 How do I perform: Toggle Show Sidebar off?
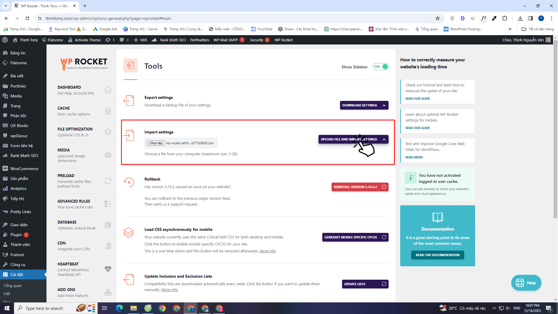coord(380,67)
